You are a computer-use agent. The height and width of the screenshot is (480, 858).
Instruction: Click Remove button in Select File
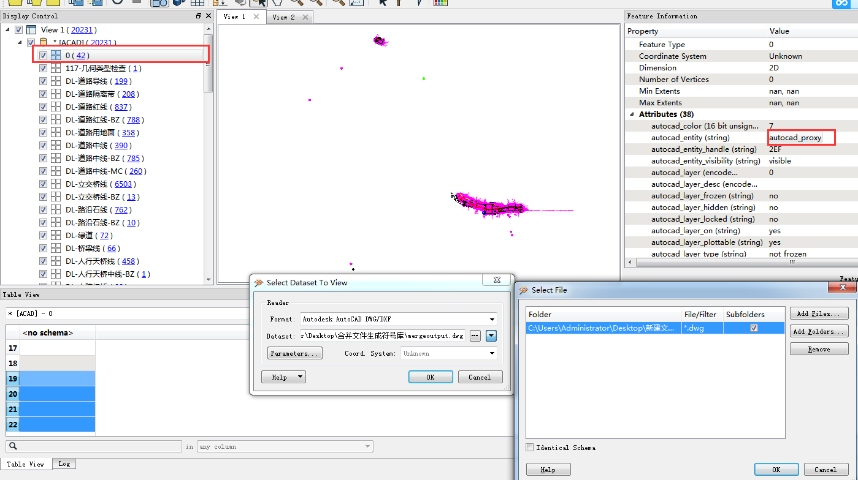click(819, 349)
